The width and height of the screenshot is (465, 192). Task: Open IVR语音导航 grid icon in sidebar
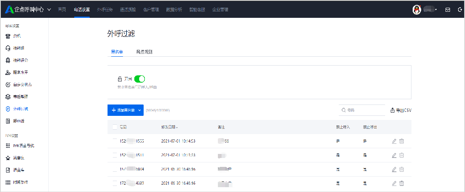click(x=8, y=145)
